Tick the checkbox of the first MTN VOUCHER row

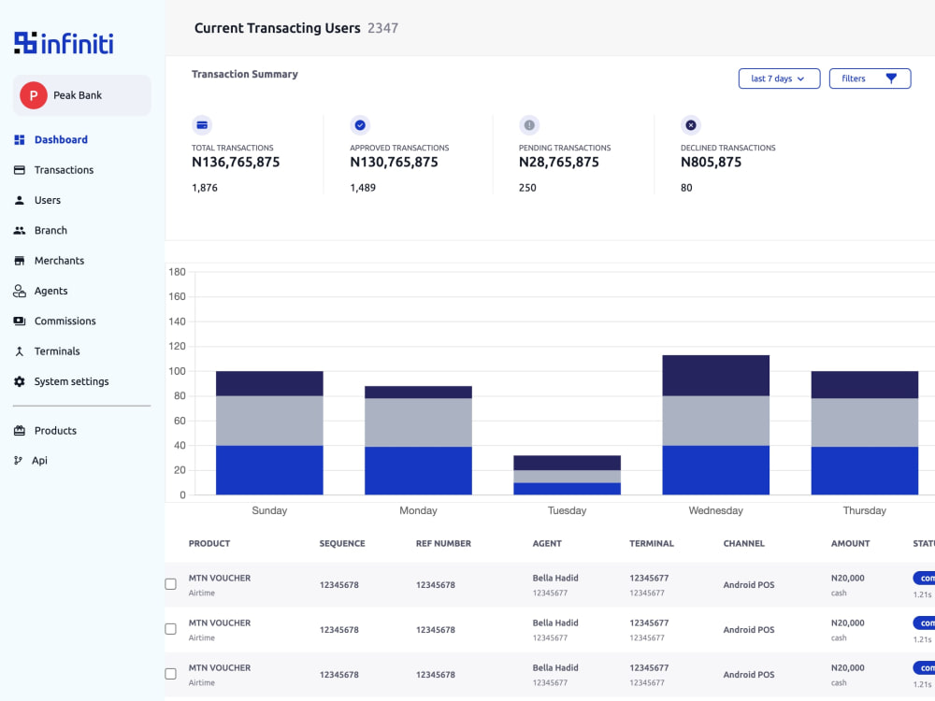(171, 584)
